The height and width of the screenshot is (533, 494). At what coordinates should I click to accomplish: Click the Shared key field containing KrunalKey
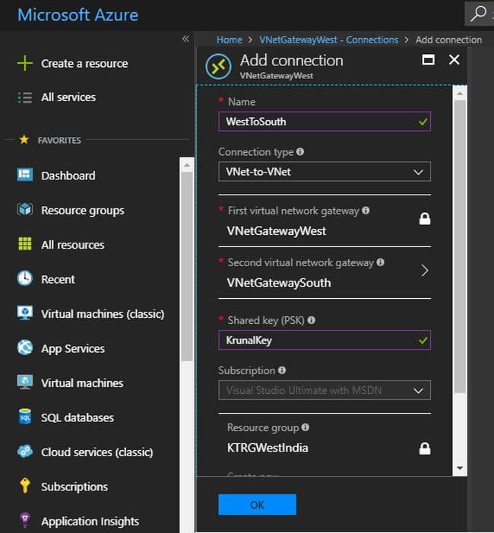click(325, 340)
